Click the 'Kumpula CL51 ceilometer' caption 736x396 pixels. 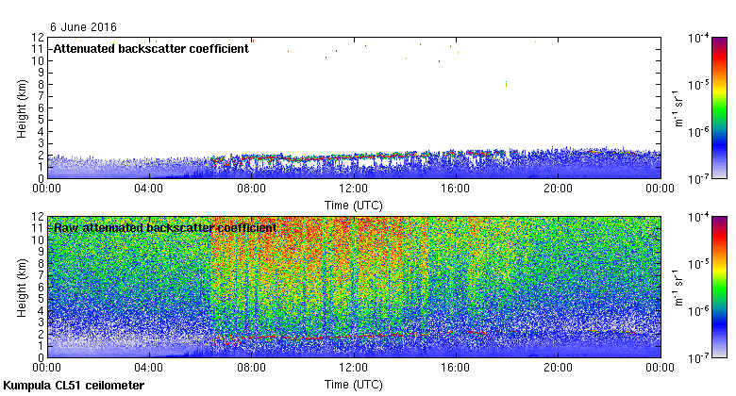(74, 386)
